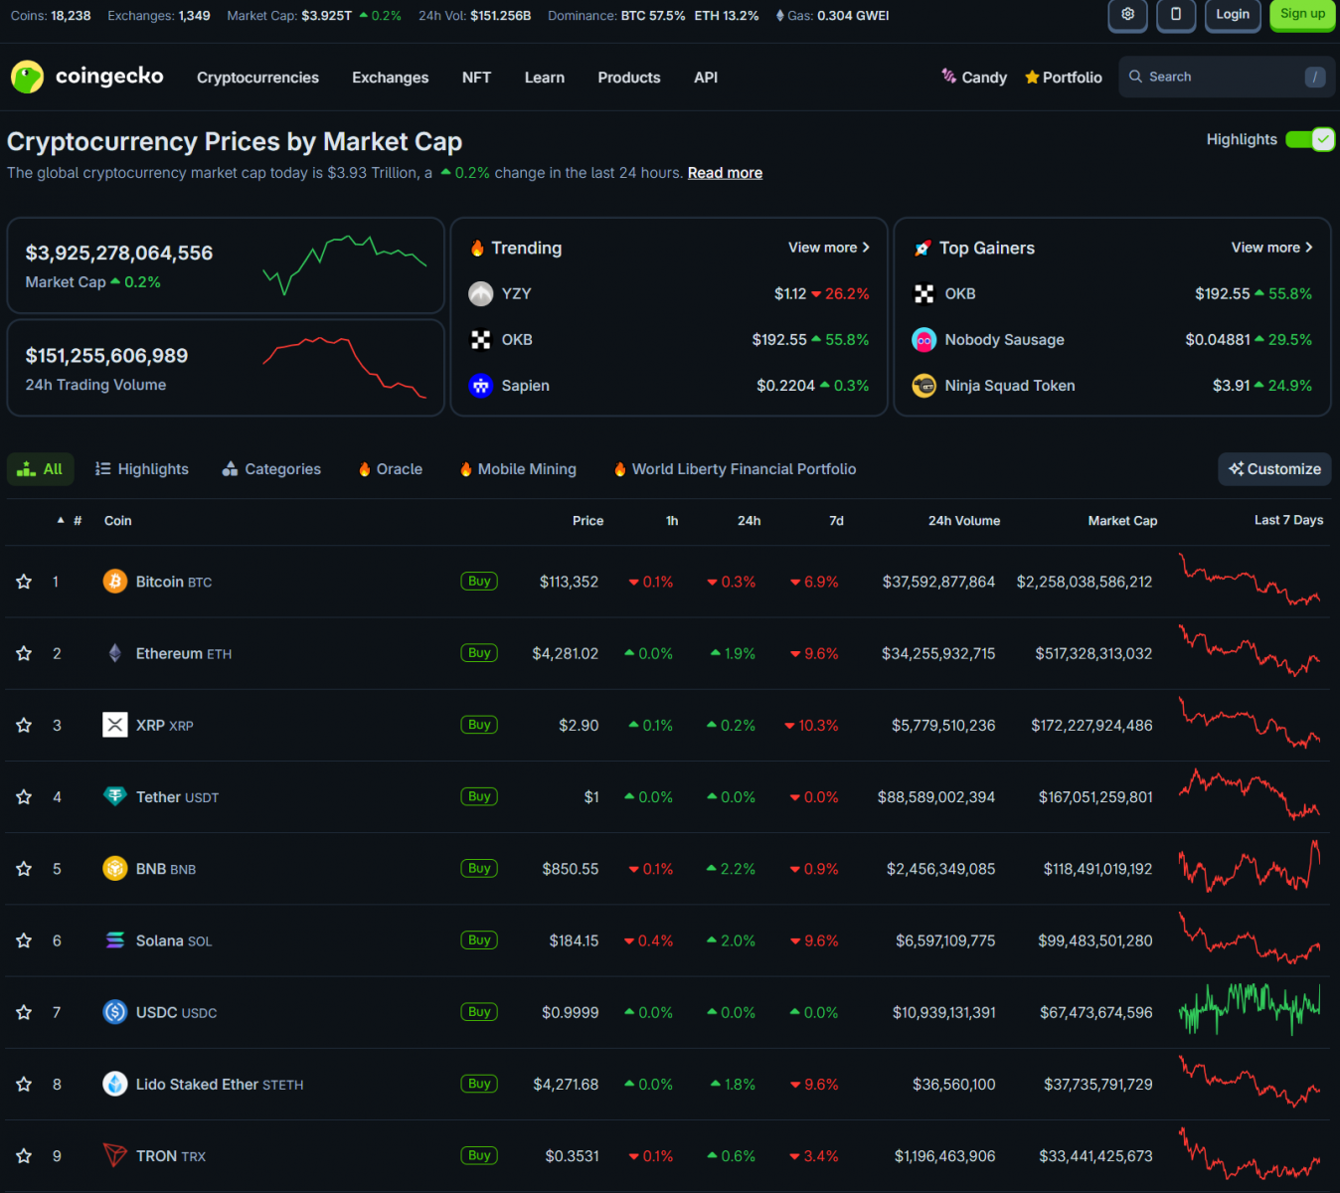Click the CoinGecko logo icon
The image size is (1340, 1193).
(28, 77)
